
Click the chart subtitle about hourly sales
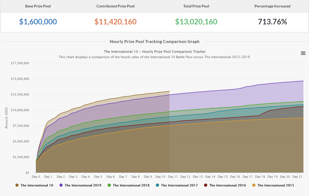point(155,57)
